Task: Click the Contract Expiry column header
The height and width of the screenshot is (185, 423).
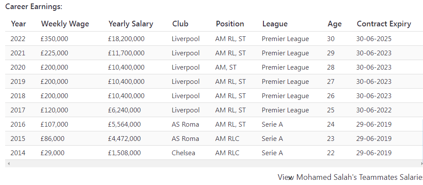Action: click(x=384, y=24)
